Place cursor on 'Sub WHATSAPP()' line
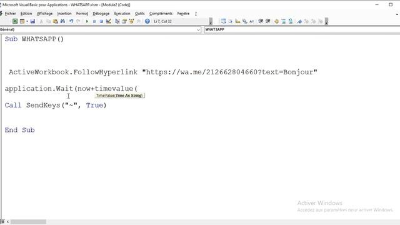400x225 pixels. [34, 39]
